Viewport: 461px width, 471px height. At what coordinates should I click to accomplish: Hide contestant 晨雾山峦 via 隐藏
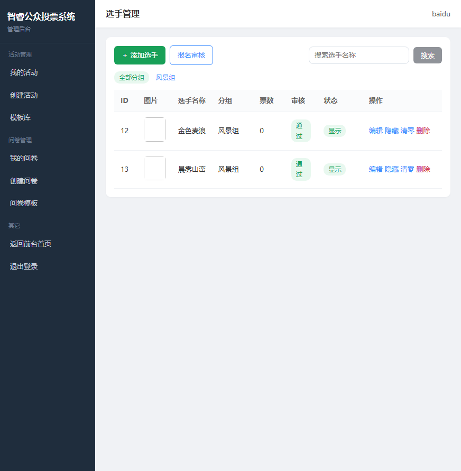[x=392, y=169]
